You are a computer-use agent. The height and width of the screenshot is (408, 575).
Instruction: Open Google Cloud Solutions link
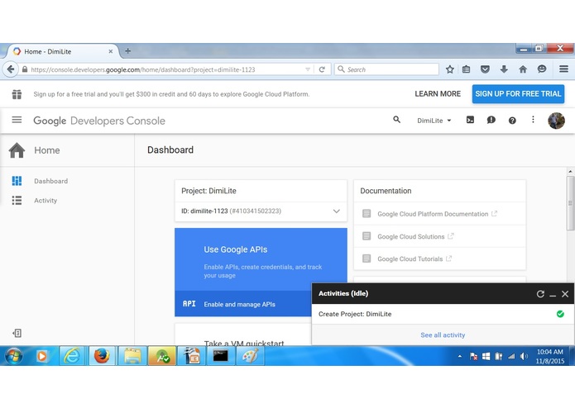[x=410, y=237]
